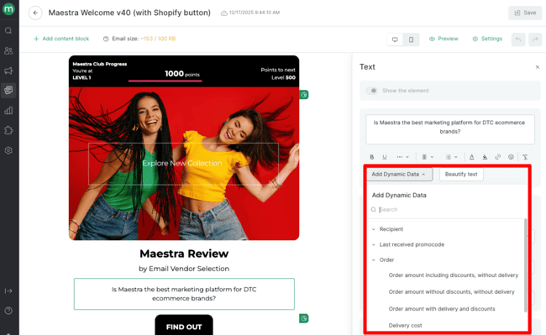The width and height of the screenshot is (546, 335).
Task: Apply underline formatting to text
Action: 385,157
